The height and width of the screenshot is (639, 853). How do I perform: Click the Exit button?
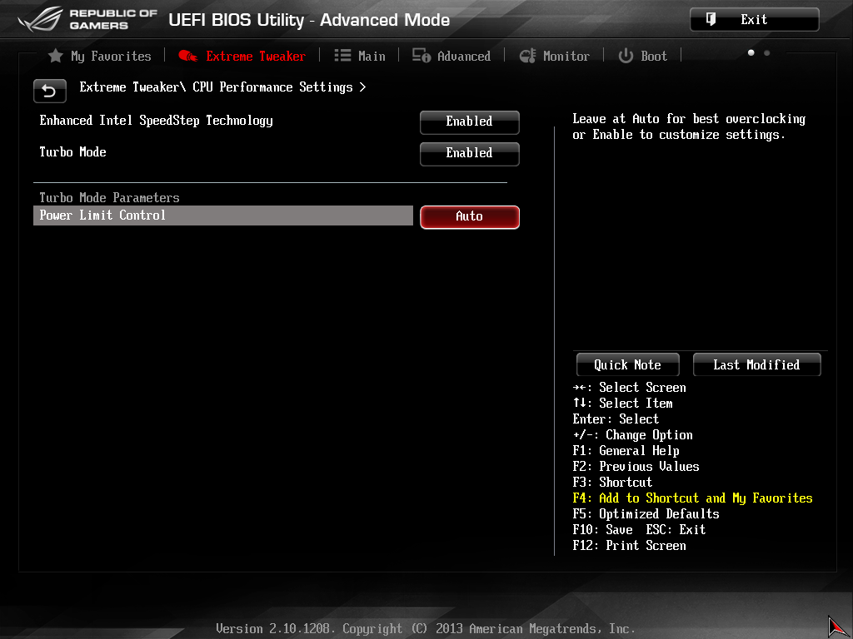coord(755,20)
